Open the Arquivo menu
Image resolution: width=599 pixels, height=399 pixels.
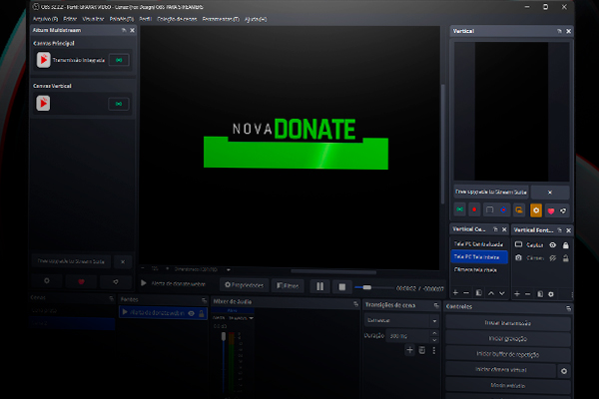coord(45,19)
